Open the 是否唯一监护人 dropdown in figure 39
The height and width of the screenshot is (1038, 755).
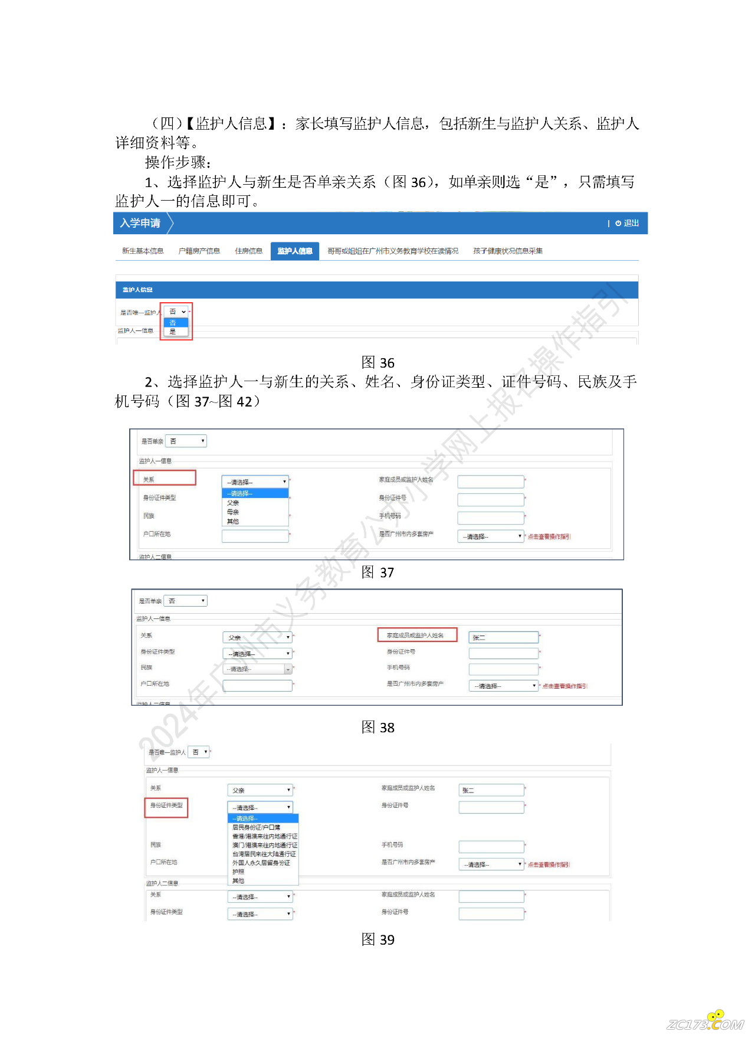pyautogui.click(x=199, y=752)
